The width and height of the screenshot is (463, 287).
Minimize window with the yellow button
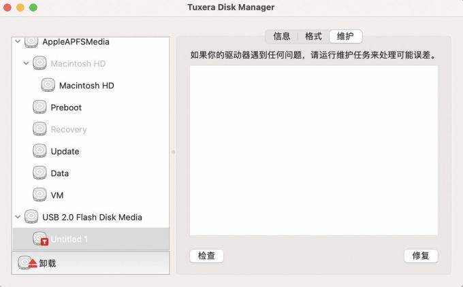click(20, 7)
